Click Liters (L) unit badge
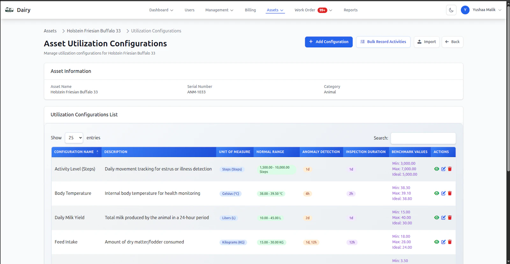 tap(229, 218)
